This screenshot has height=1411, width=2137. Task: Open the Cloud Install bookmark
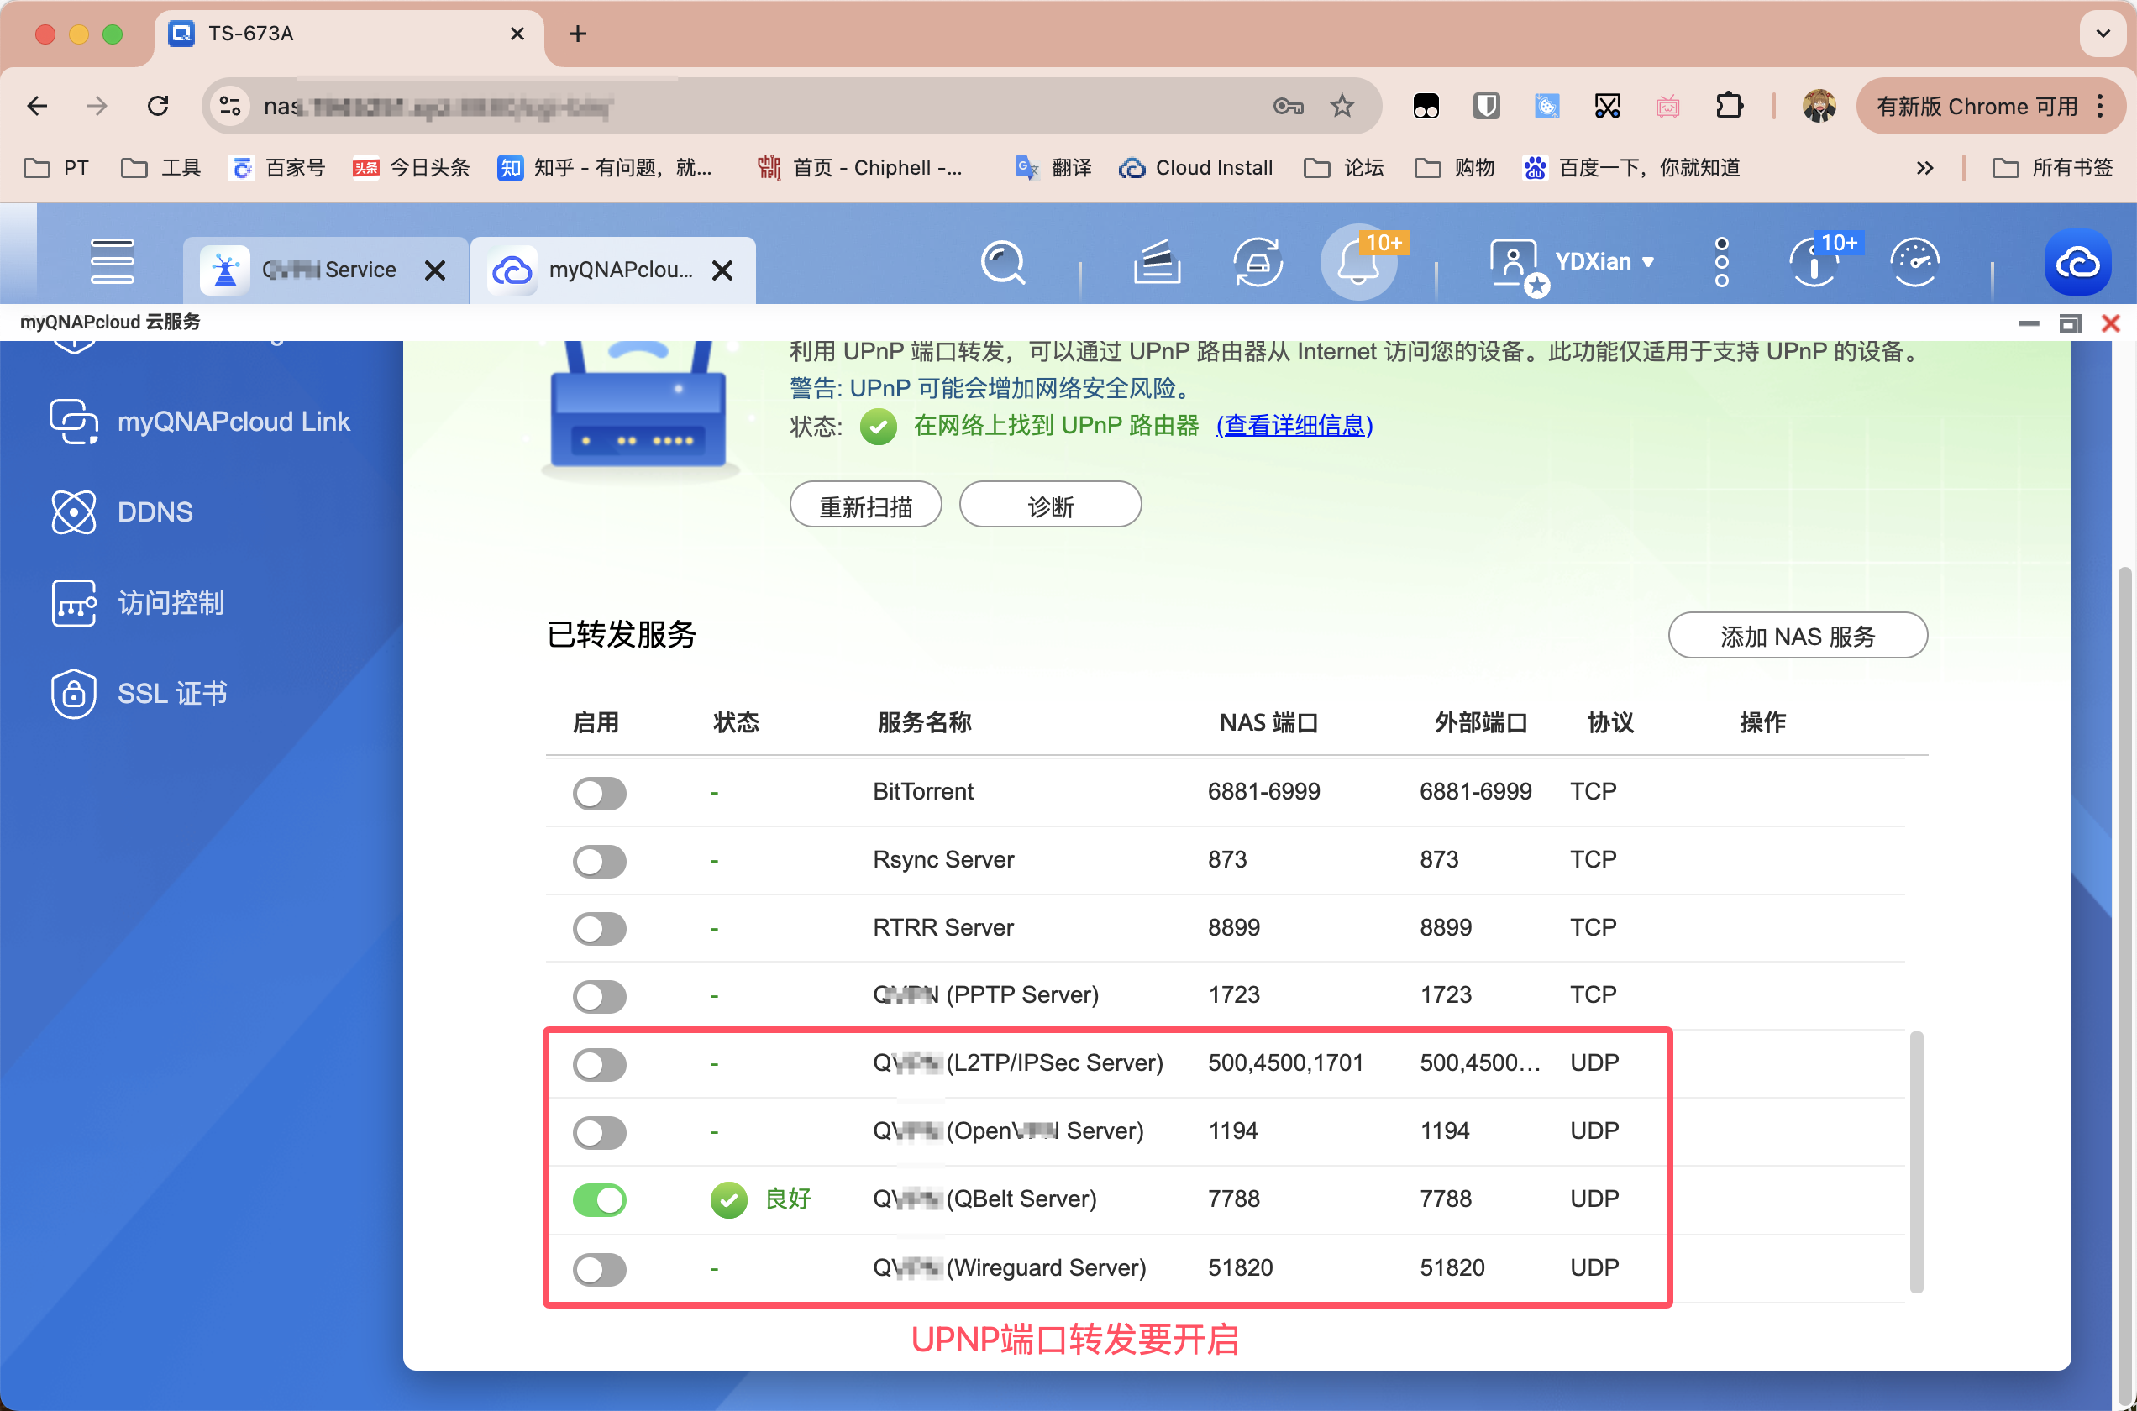coord(1195,167)
